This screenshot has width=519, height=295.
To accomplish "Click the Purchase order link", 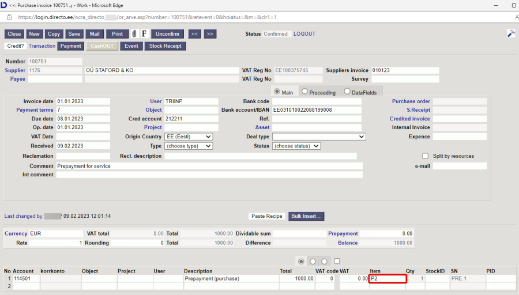I will click(411, 101).
